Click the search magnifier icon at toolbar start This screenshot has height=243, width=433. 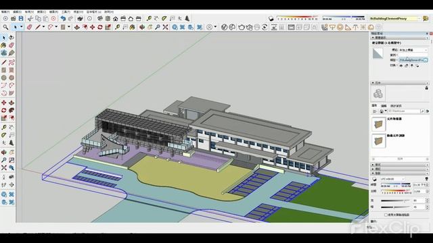coord(5,27)
